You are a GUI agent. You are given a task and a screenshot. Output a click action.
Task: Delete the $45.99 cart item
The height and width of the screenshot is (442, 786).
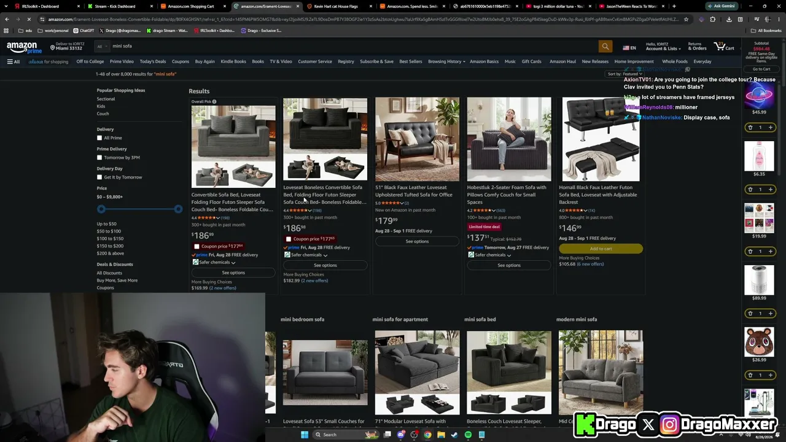[750, 128]
